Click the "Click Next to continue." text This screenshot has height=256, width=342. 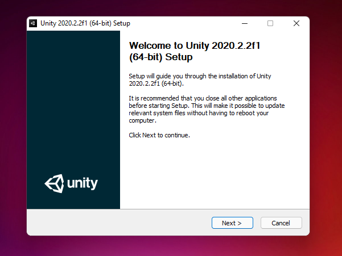pyautogui.click(x=159, y=135)
